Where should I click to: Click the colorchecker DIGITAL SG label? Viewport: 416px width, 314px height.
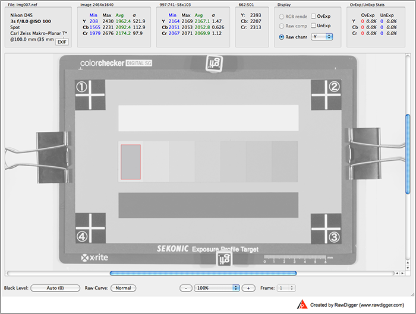pos(116,63)
